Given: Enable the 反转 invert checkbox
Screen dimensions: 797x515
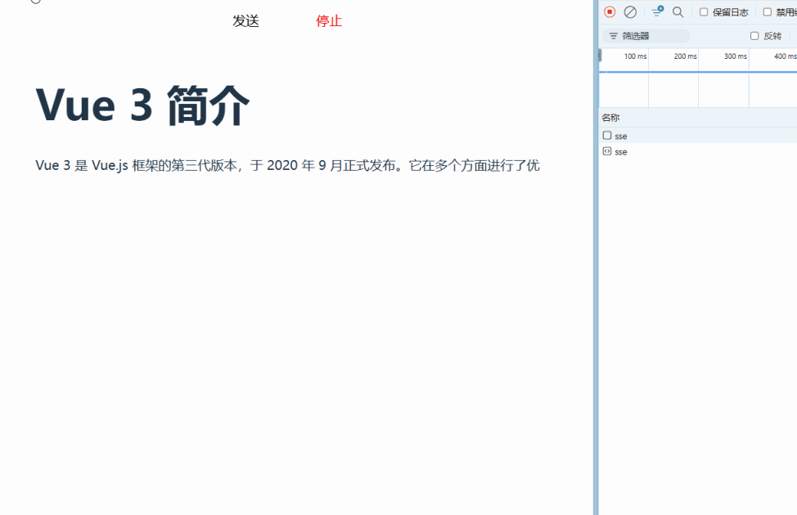Looking at the screenshot, I should click(754, 35).
